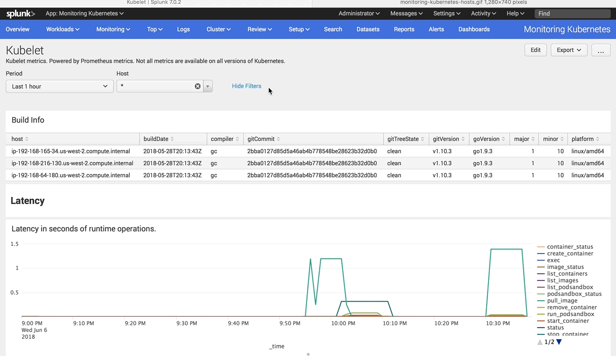The image size is (616, 356).
Task: Open the Activity dropdown
Action: 483,13
